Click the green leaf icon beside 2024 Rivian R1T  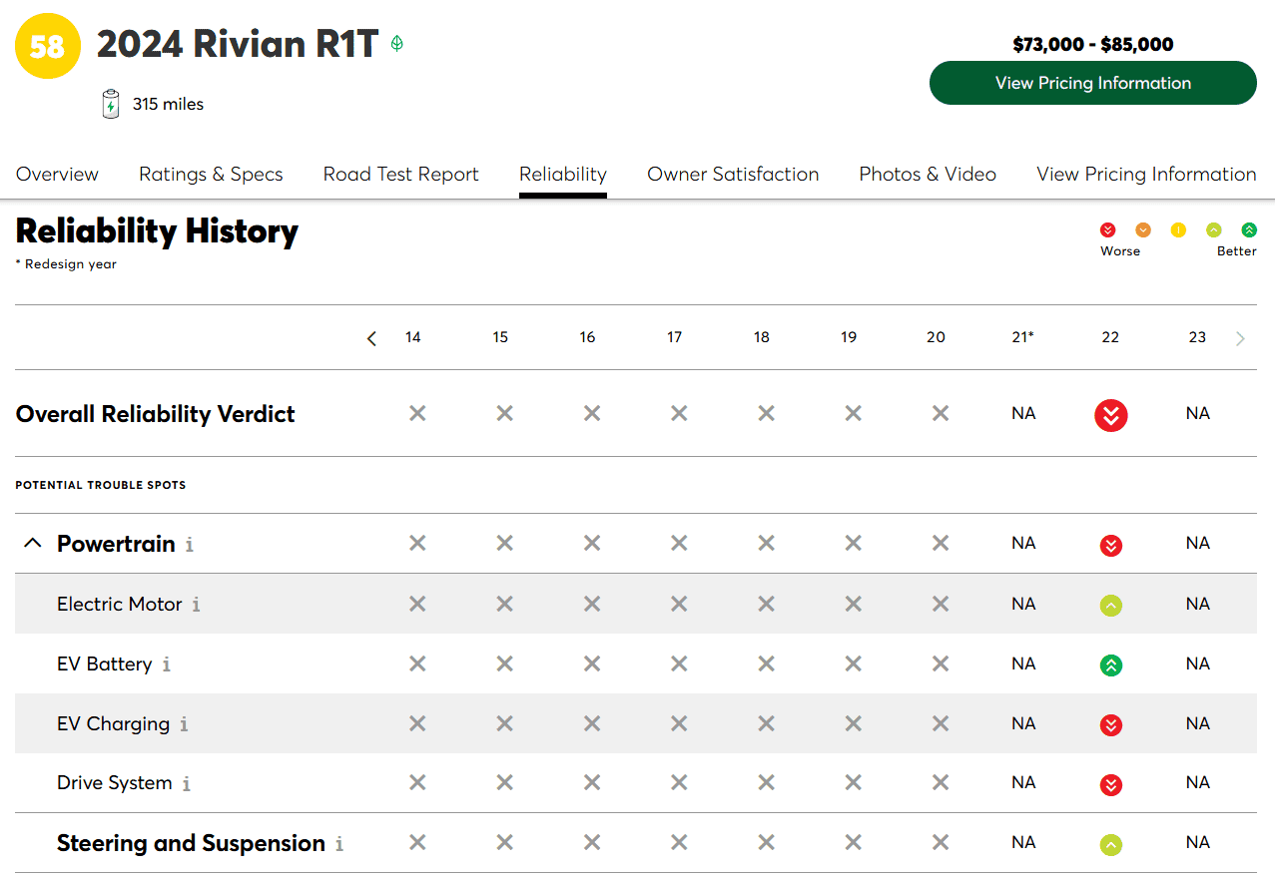pos(397,44)
